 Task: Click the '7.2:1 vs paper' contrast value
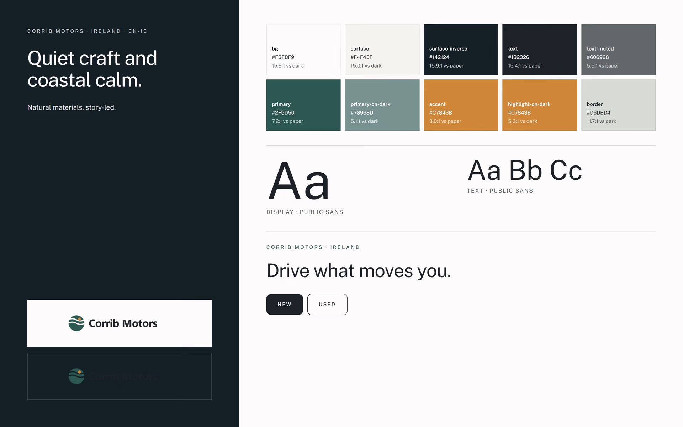pyautogui.click(x=287, y=121)
